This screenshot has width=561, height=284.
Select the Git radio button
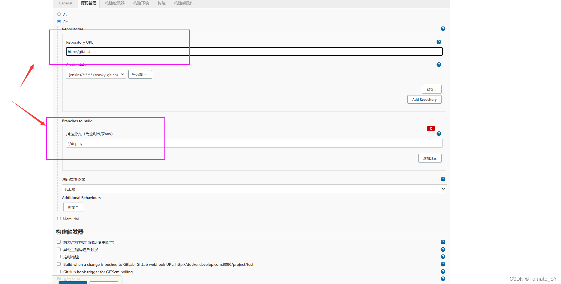(x=59, y=22)
